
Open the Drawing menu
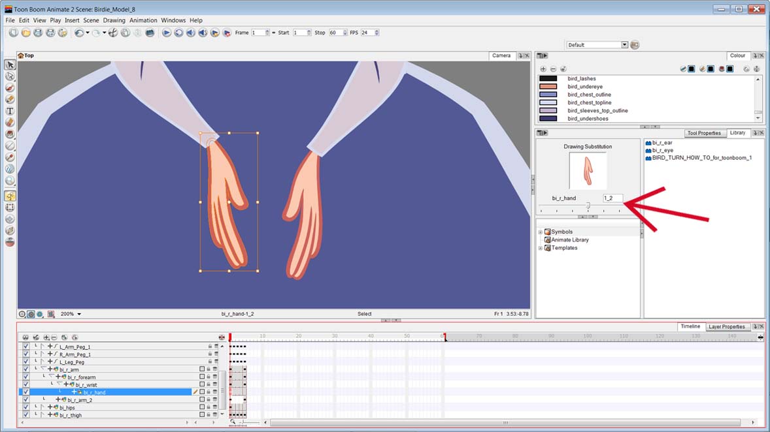[114, 20]
